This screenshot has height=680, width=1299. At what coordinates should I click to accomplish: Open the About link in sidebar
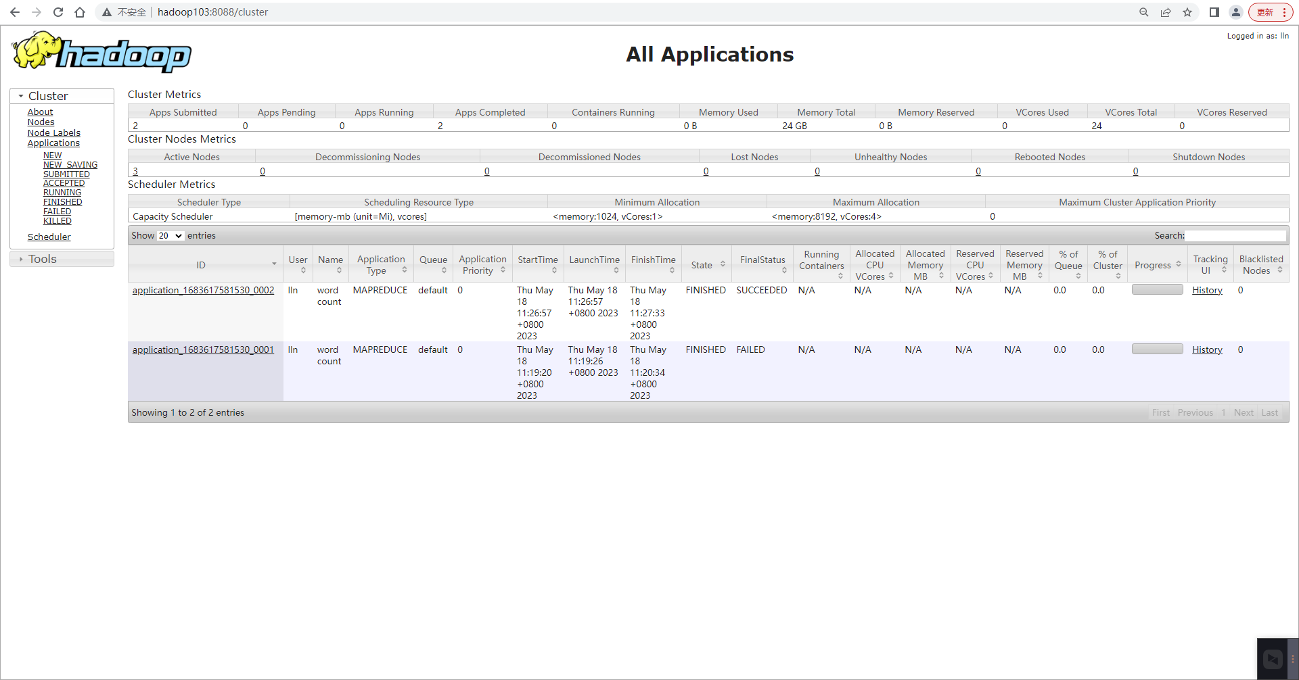[x=40, y=112]
